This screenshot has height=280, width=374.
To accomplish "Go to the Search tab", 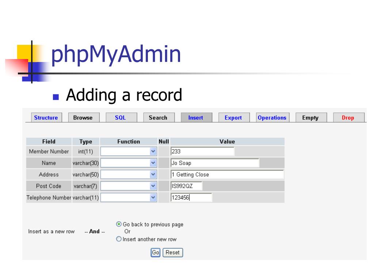I will [x=159, y=118].
